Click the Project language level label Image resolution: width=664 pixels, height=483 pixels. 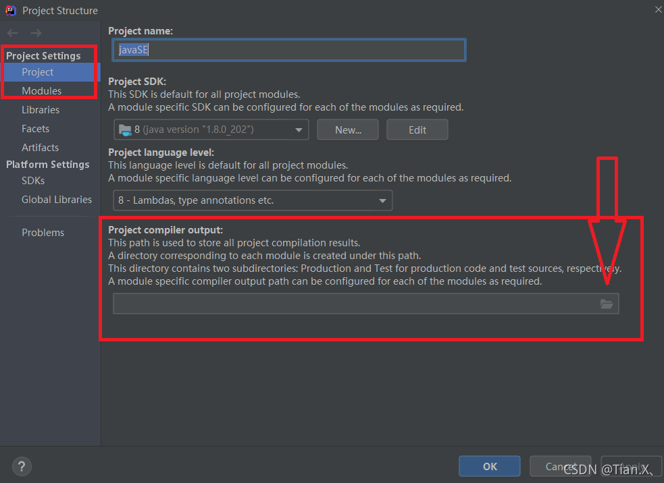pos(161,152)
